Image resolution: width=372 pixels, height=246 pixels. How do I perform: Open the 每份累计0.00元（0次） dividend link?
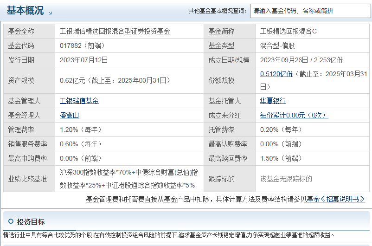pos(294,116)
